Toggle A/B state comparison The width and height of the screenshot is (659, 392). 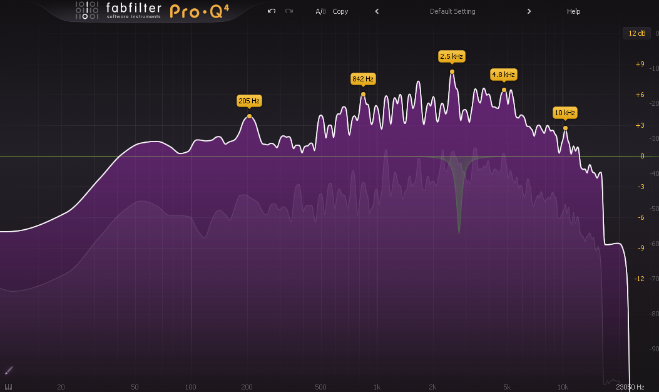pyautogui.click(x=320, y=11)
